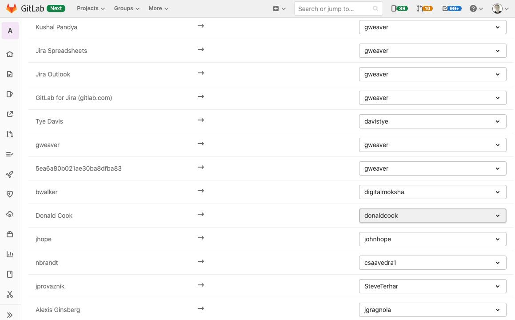Image resolution: width=515 pixels, height=320 pixels.
Task: Open the Groups menu
Action: coord(126,8)
